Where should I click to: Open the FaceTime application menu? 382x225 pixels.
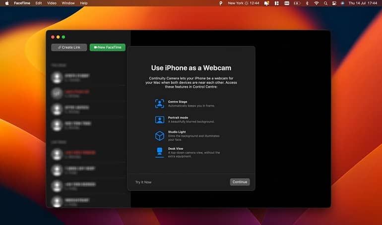pyautogui.click(x=22, y=3)
